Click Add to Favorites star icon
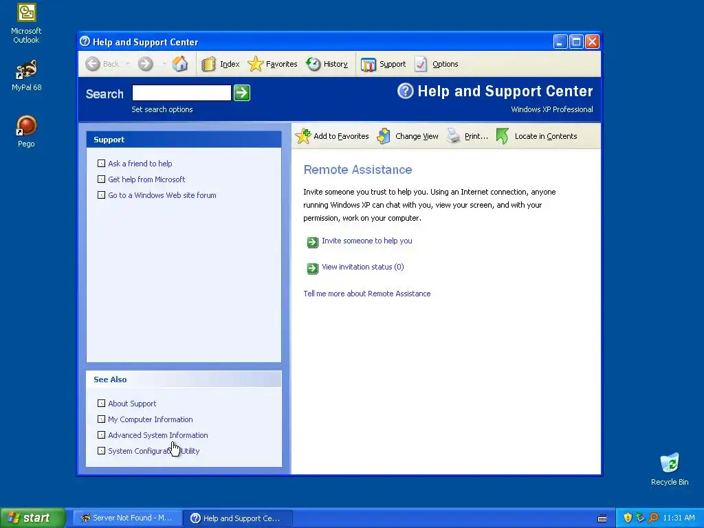The image size is (704, 528). (x=303, y=136)
